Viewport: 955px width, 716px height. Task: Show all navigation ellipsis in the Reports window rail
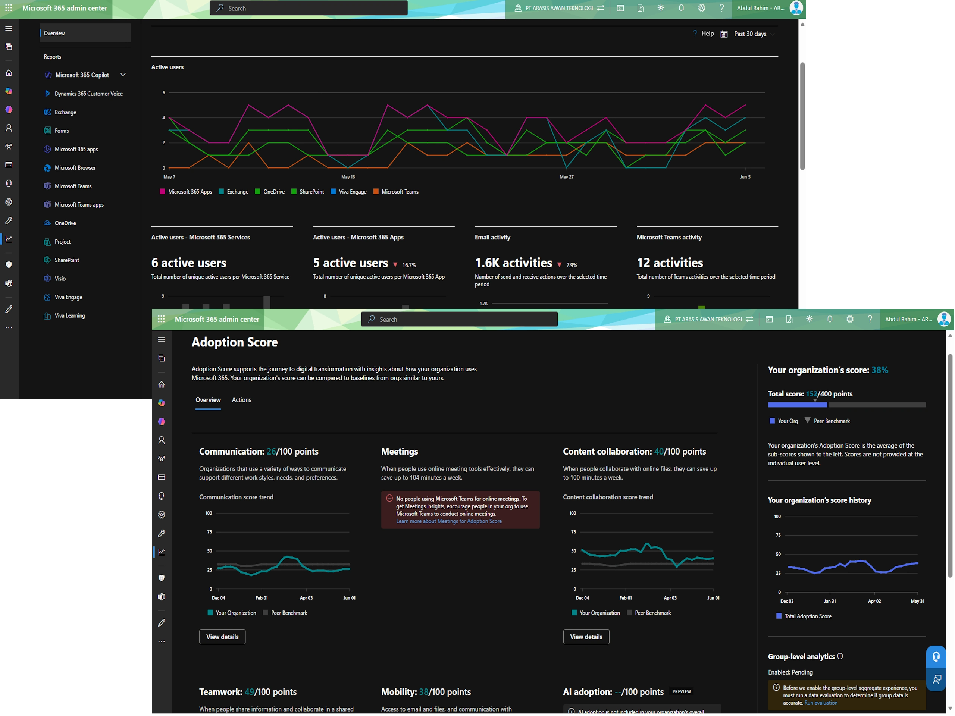pyautogui.click(x=9, y=328)
